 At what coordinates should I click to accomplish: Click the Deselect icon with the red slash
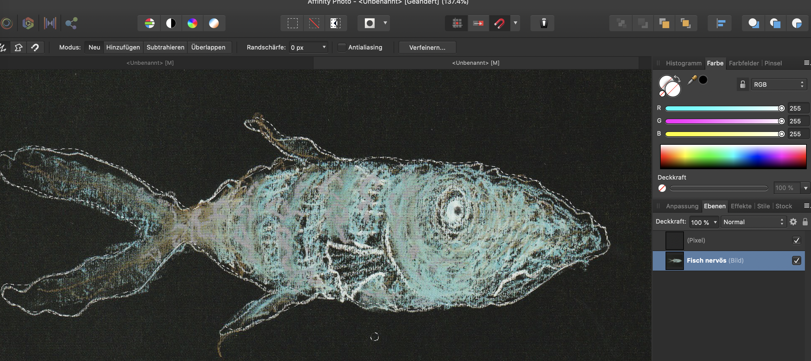(x=314, y=23)
